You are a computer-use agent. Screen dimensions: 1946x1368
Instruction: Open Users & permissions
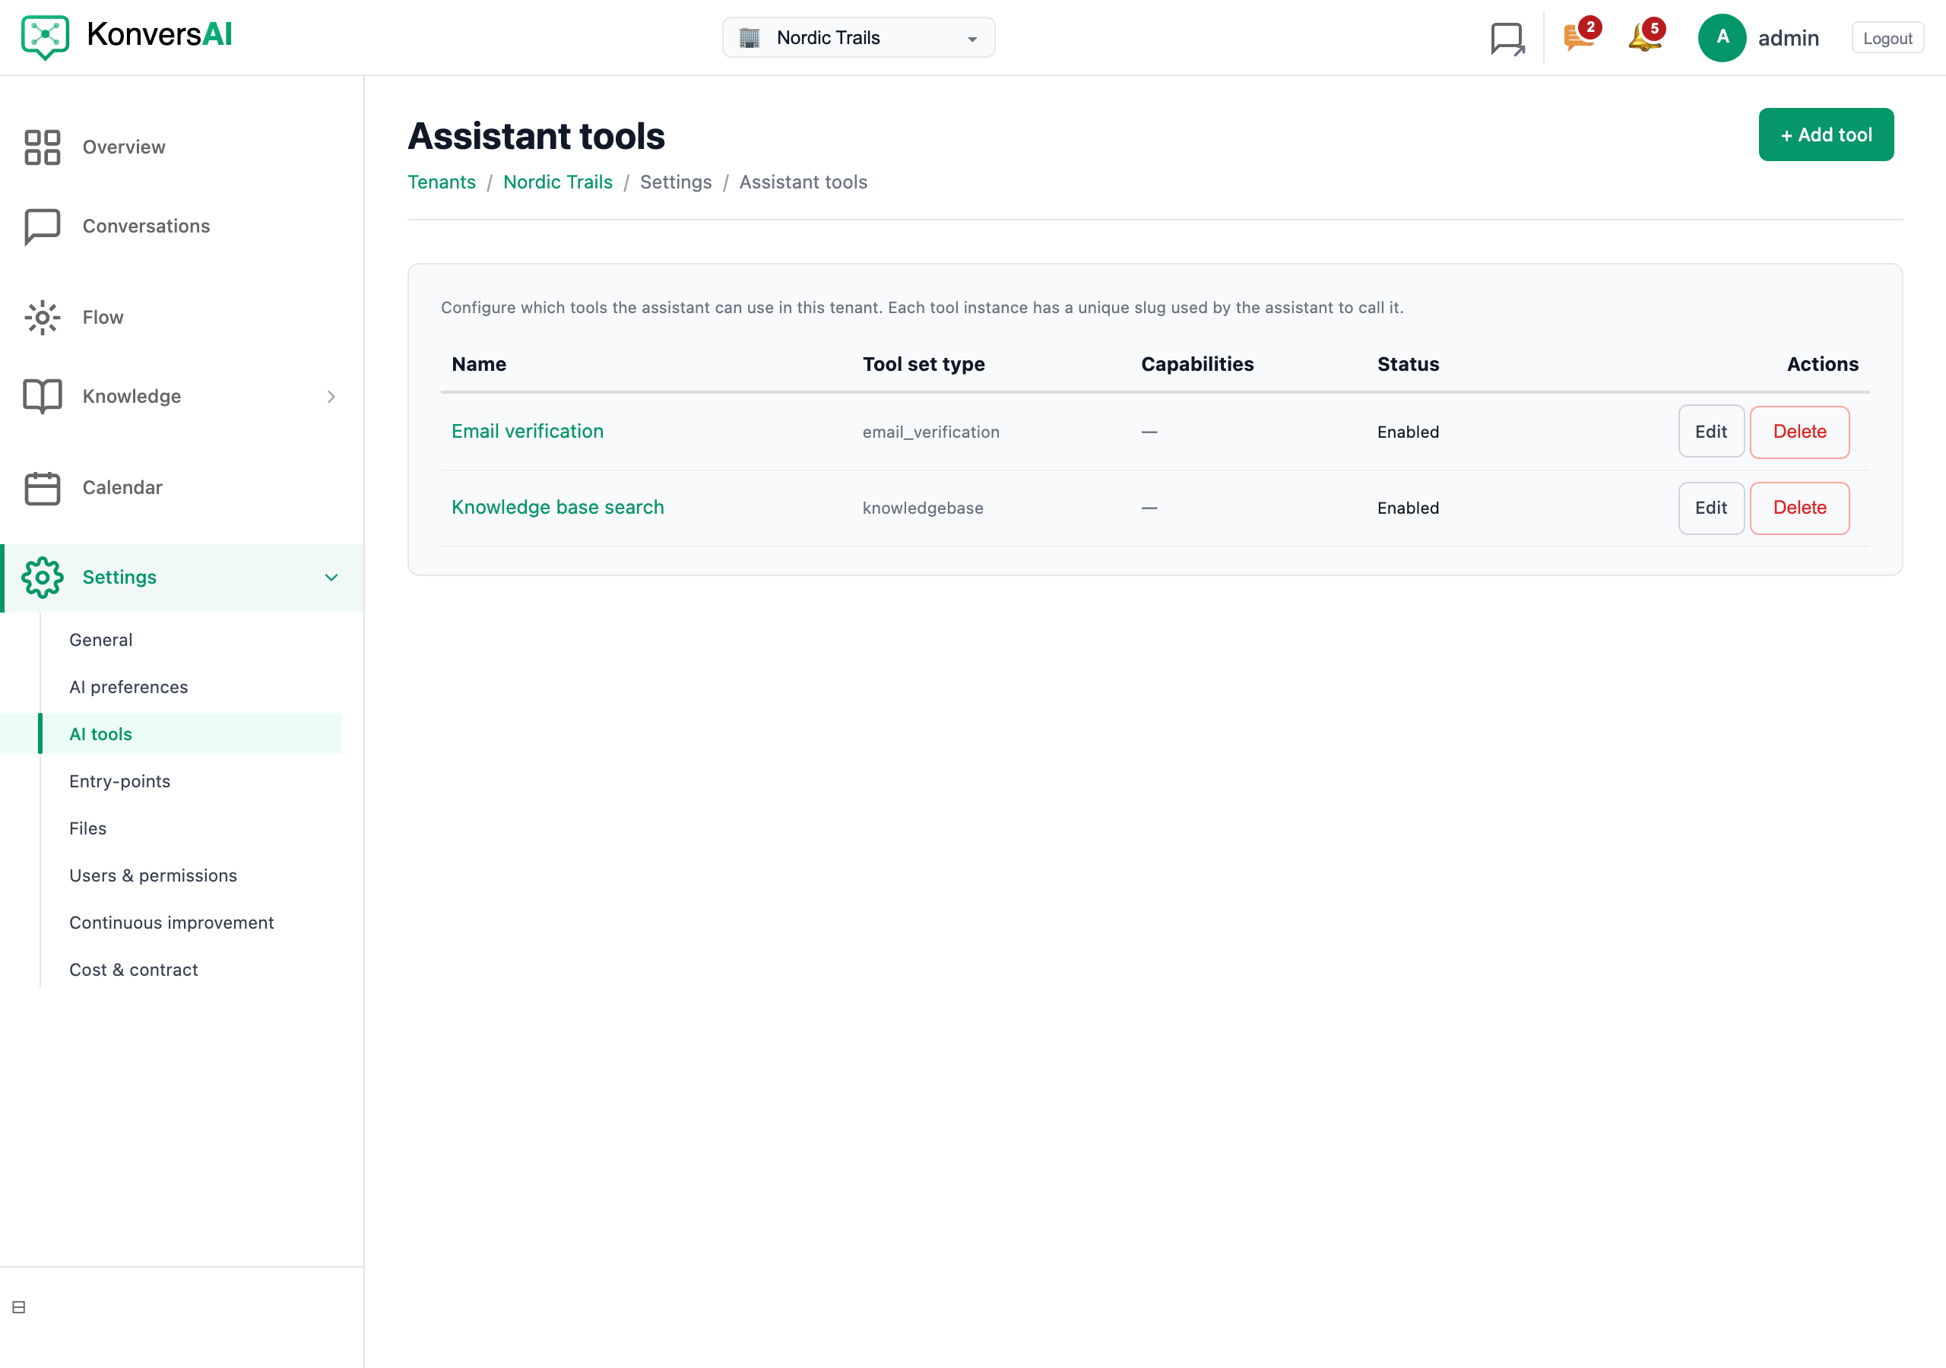click(x=154, y=876)
